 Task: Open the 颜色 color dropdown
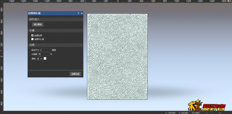[40, 59]
